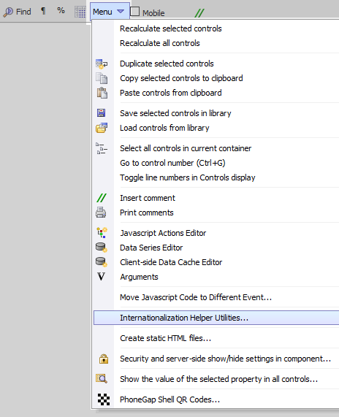This screenshot has height=417, width=339.
Task: Choose Create static HTML files
Action: tap(165, 338)
